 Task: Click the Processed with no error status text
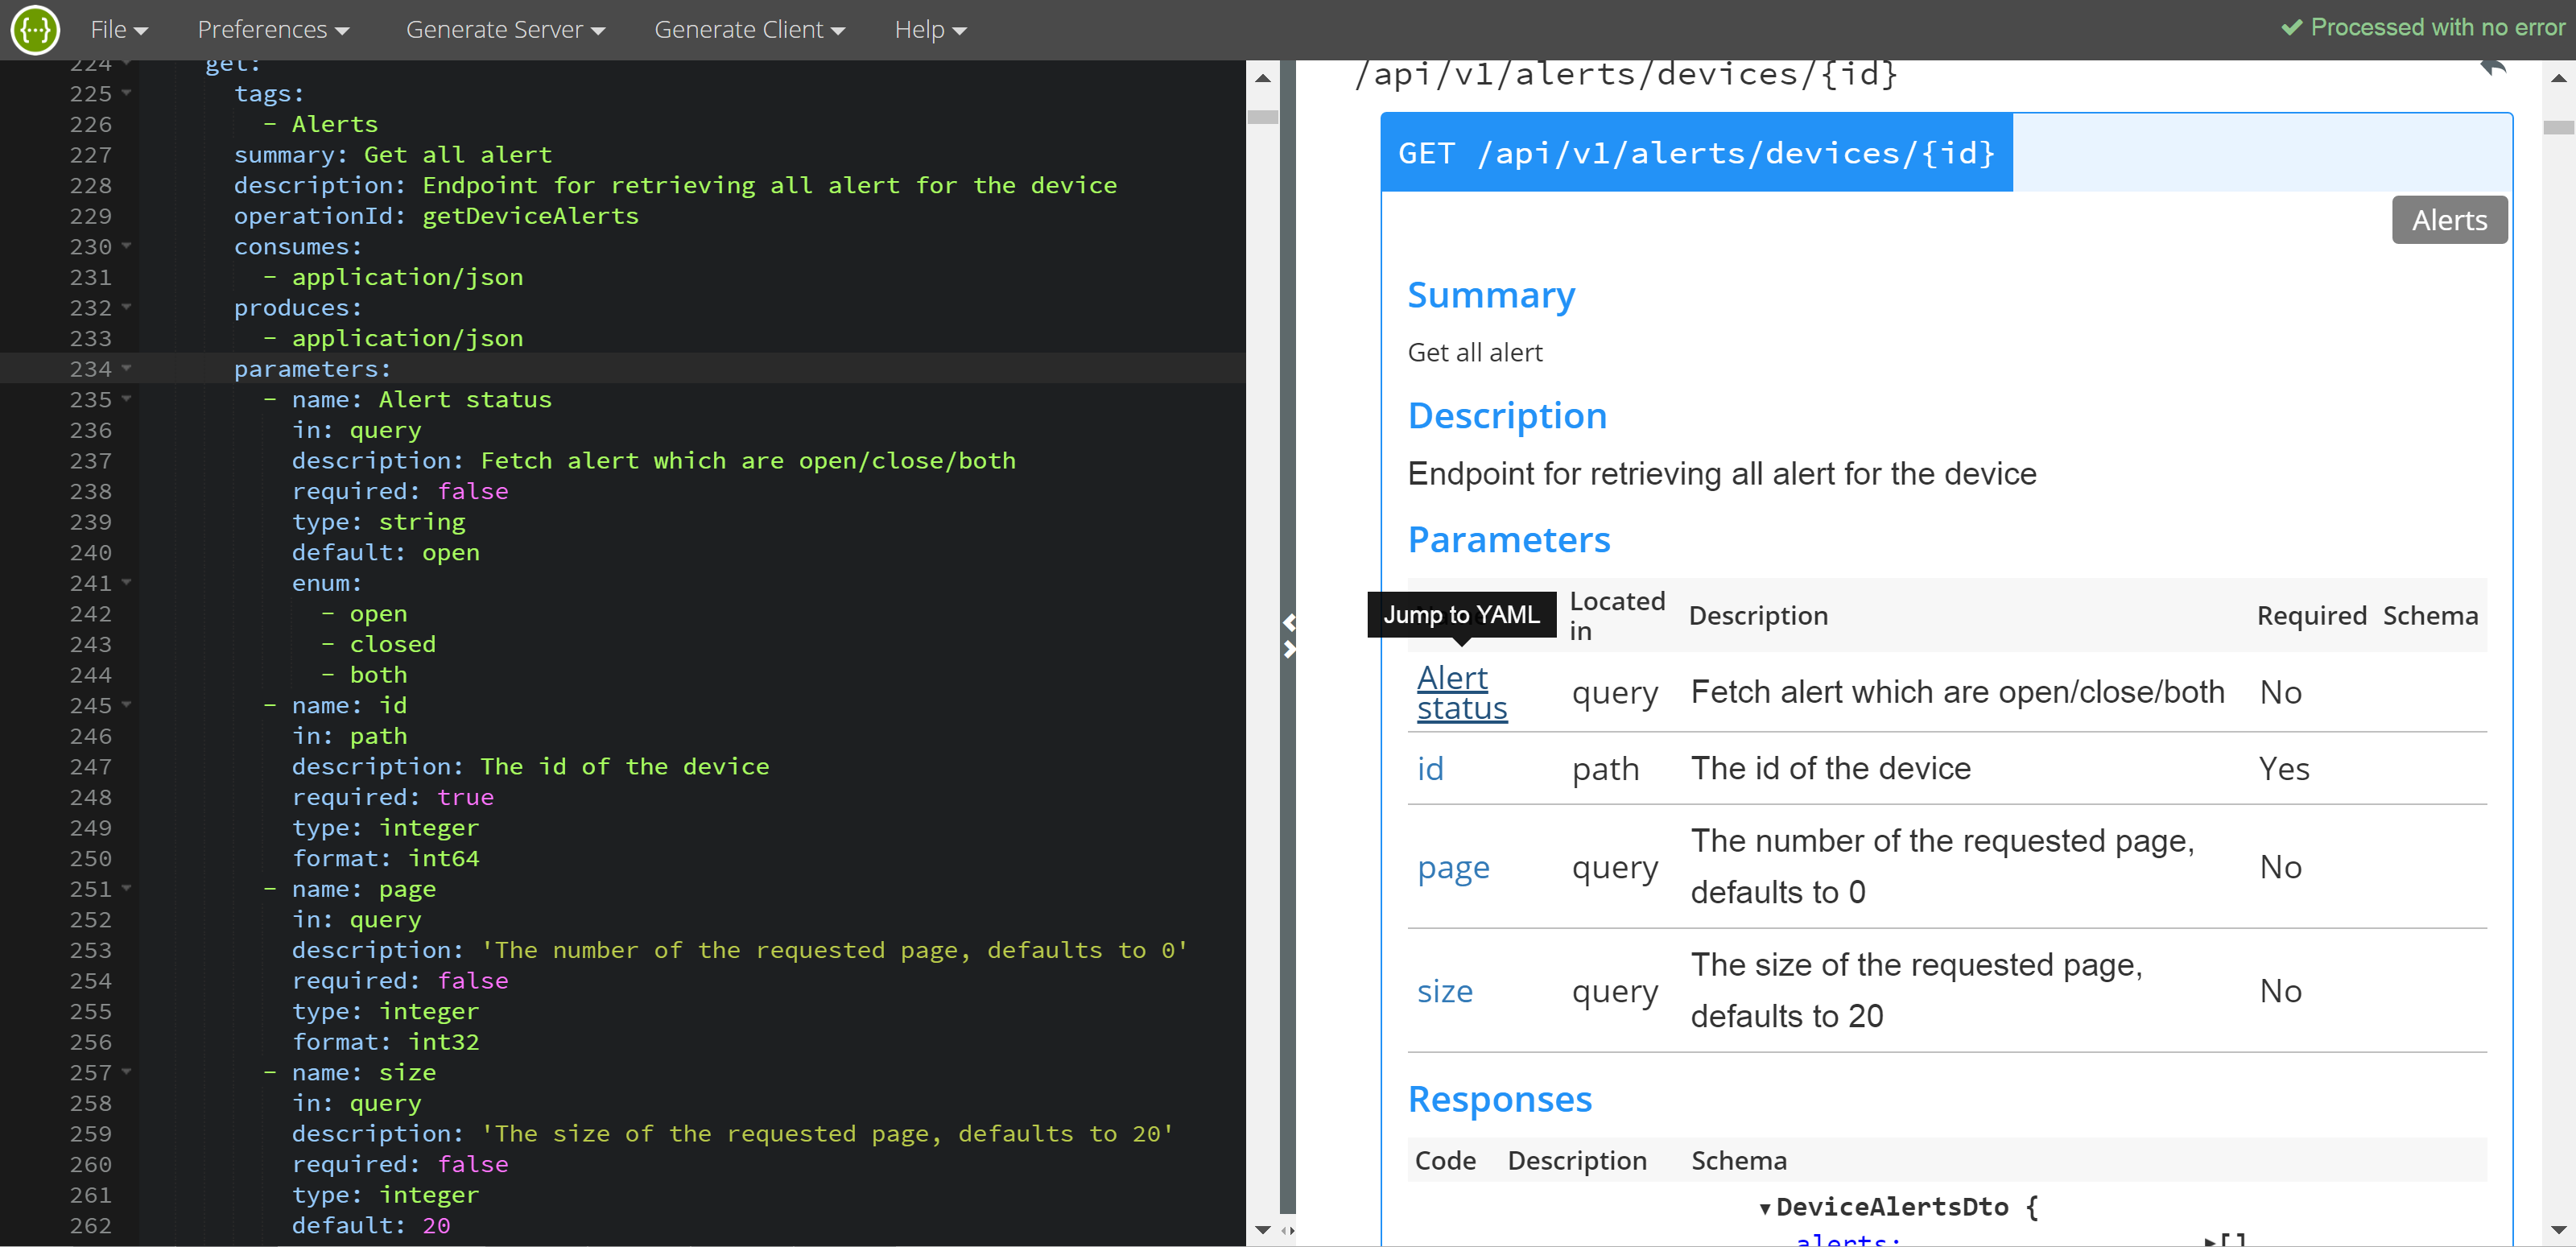(x=2437, y=28)
